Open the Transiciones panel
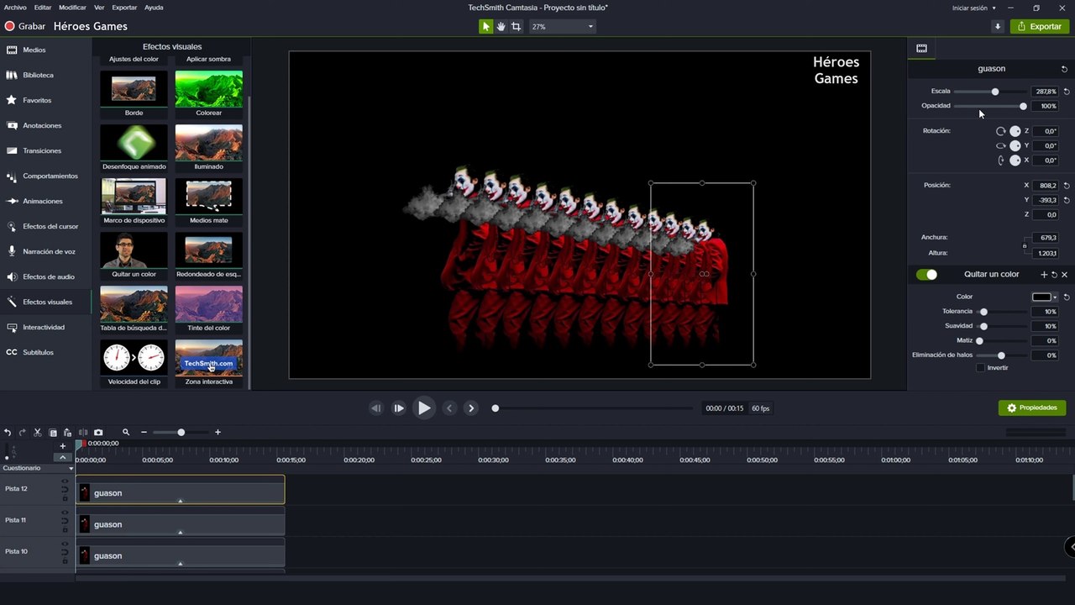This screenshot has width=1075, height=605. (x=45, y=150)
